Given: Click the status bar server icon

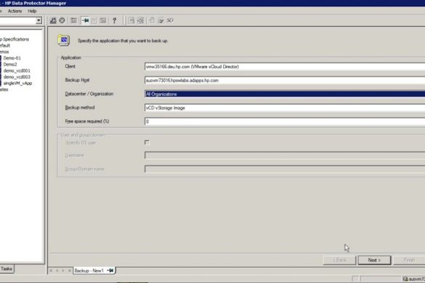Looking at the screenshot, I should pos(405,279).
